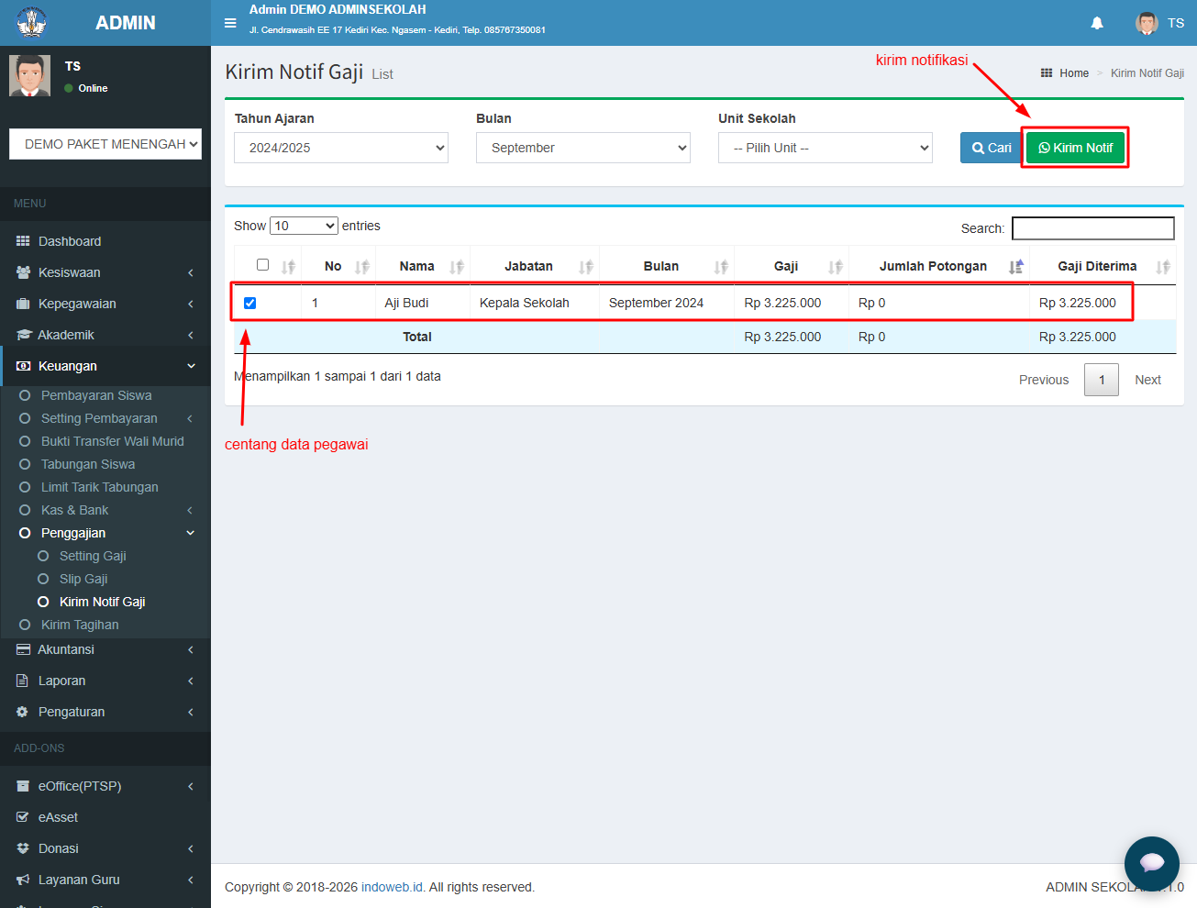Click the Laporan document icon

pyautogui.click(x=22, y=681)
